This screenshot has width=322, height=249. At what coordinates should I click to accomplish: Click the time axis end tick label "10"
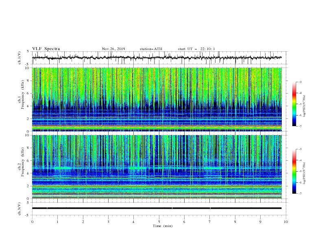[x=286, y=222]
